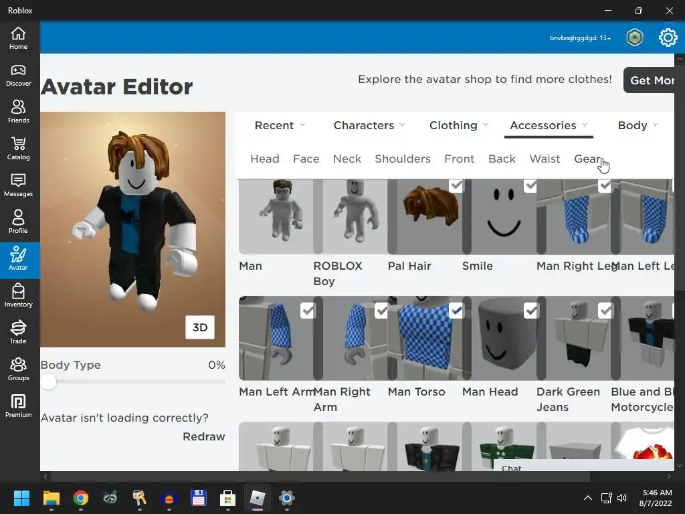Uncheck the Smile face checkbox

(x=530, y=185)
